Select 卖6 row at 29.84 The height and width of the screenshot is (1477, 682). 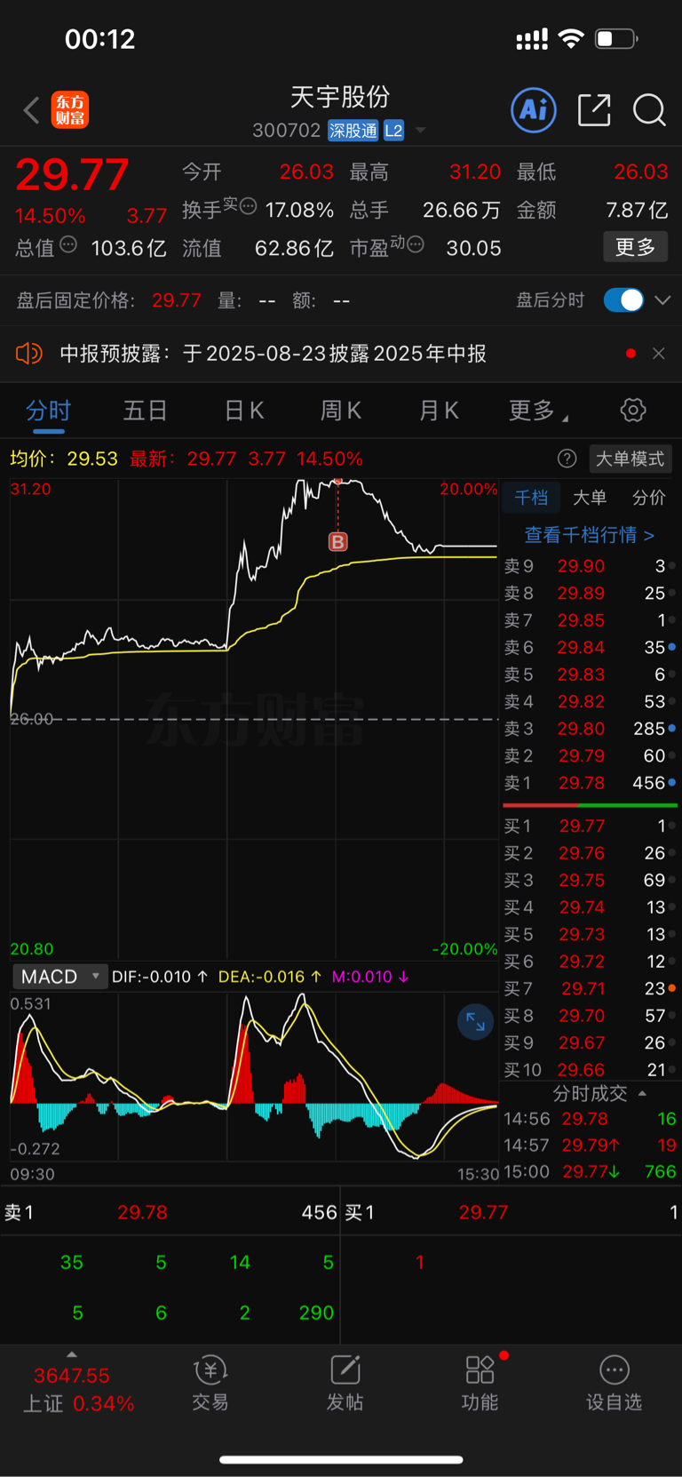tap(590, 648)
